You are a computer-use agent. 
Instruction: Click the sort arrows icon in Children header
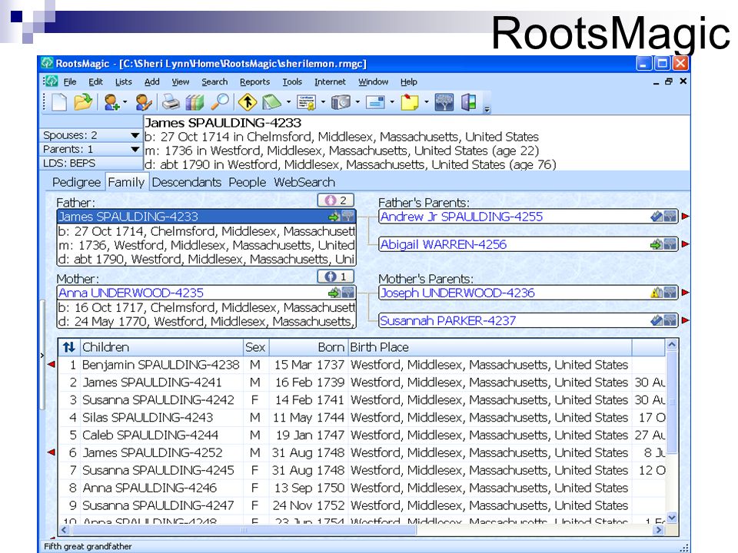tap(69, 347)
